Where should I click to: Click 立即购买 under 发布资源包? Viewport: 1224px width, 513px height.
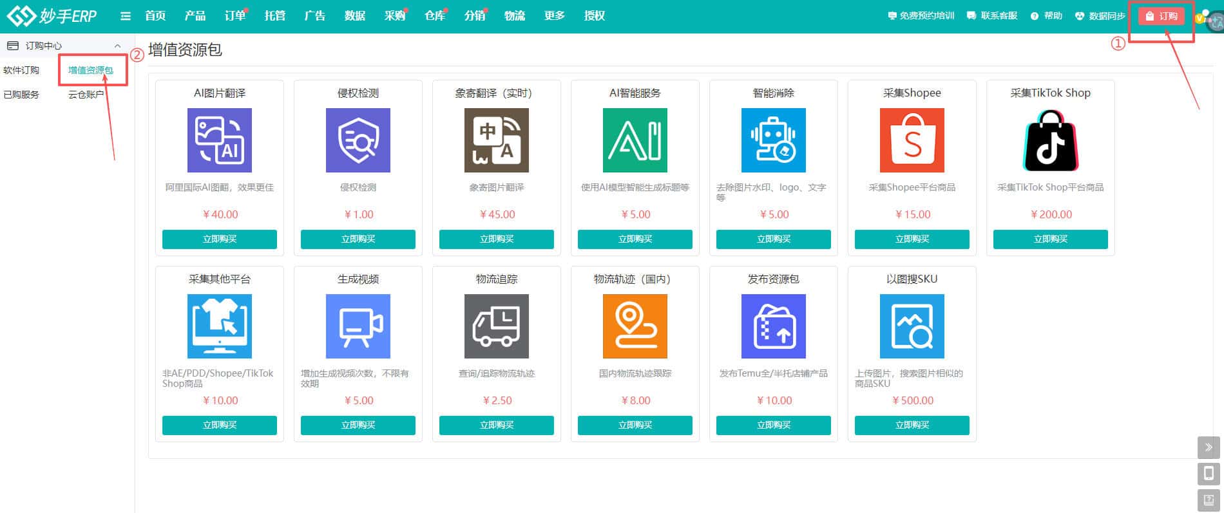coord(774,425)
